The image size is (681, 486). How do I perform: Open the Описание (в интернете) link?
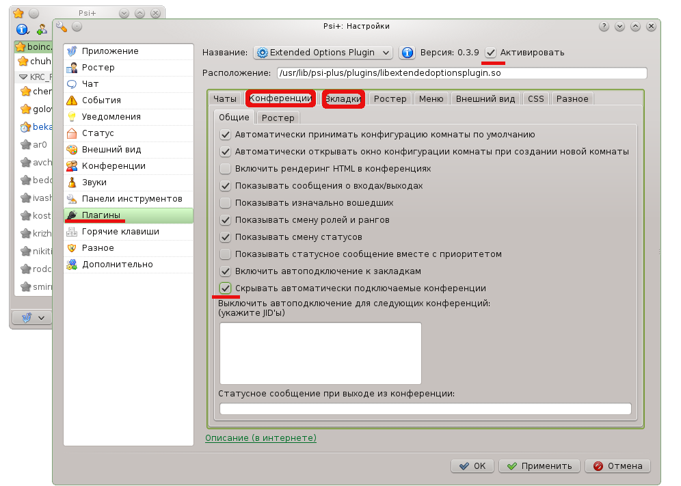[x=261, y=437]
